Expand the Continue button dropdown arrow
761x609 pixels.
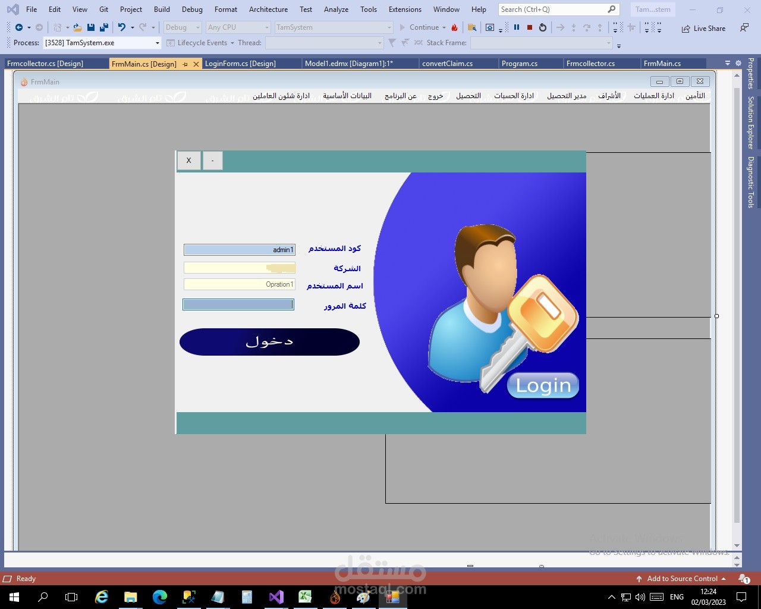444,27
